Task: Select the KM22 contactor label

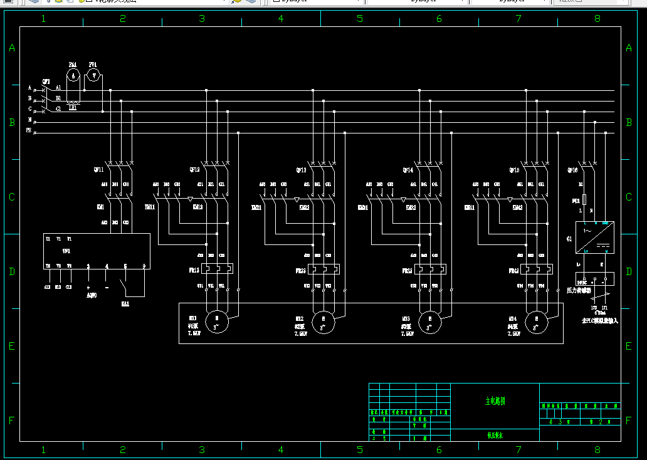Action: click(x=305, y=207)
